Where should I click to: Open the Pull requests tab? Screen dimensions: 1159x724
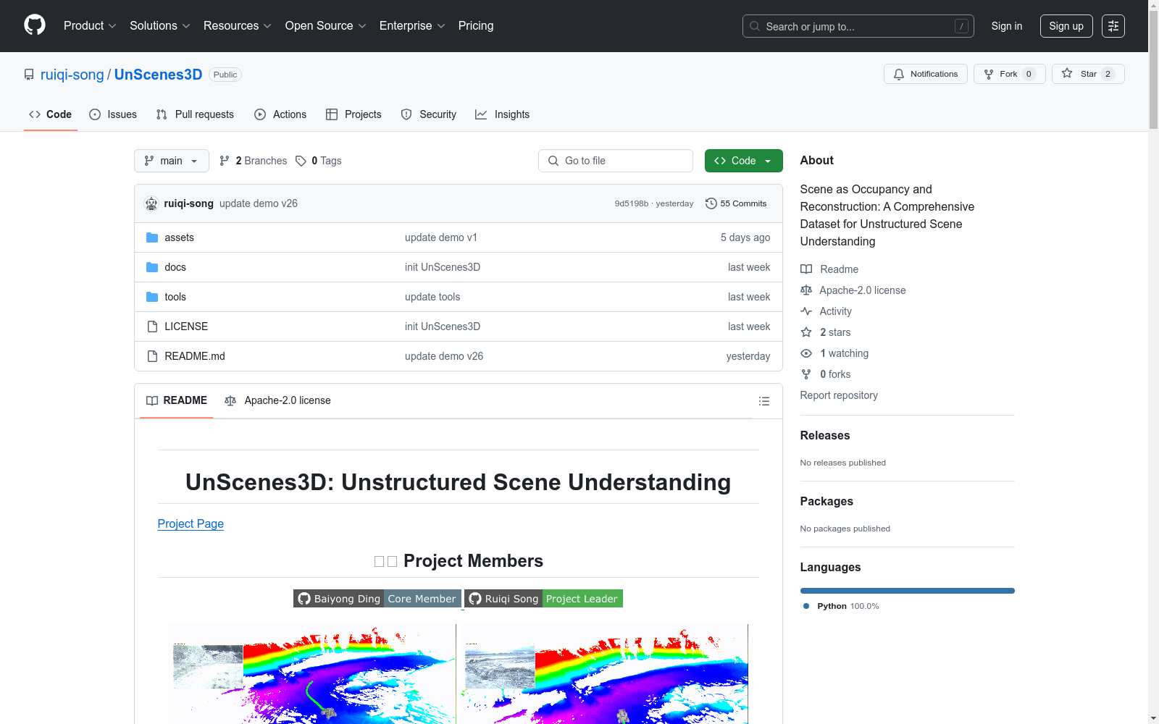196,114
